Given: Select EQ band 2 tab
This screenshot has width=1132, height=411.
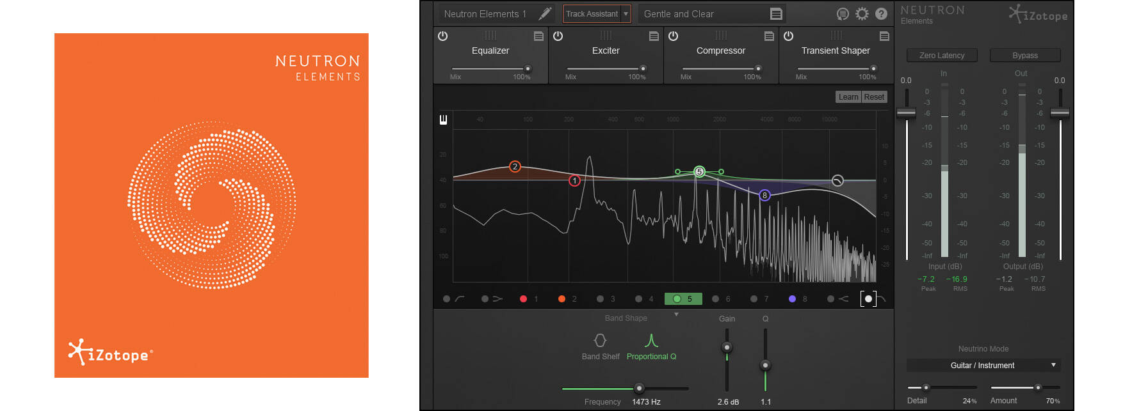Looking at the screenshot, I should point(568,299).
